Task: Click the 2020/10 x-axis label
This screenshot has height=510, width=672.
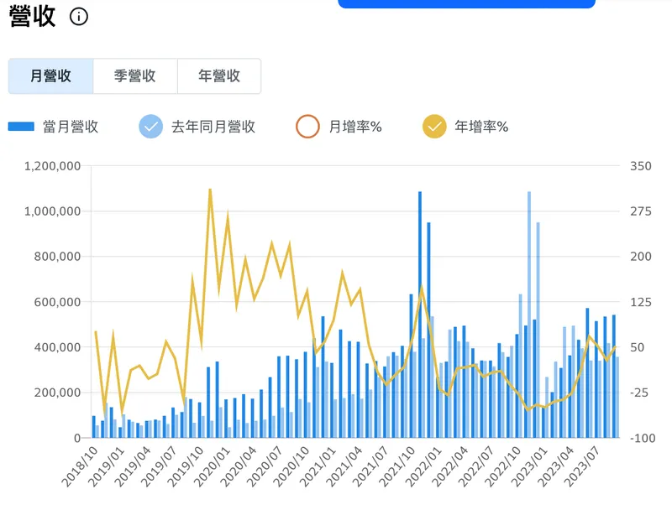Action: tap(291, 466)
